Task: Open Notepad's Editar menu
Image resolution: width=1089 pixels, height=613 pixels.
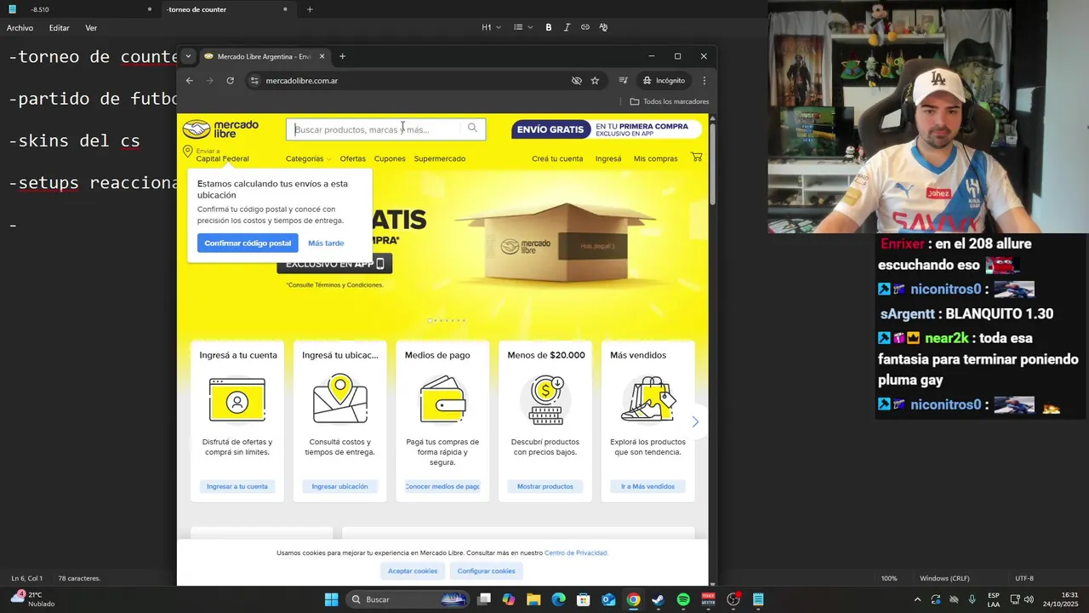Action: click(x=59, y=28)
